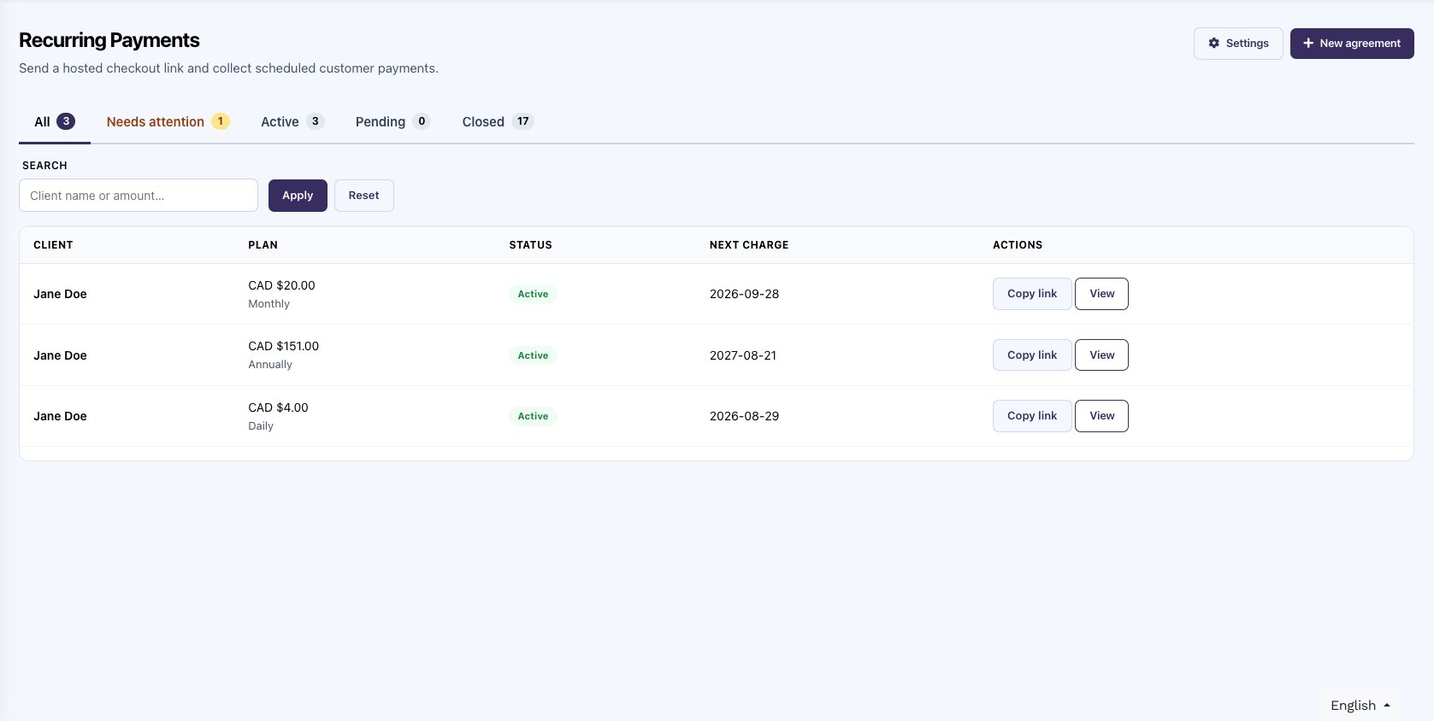This screenshot has width=1434, height=721.
Task: Click the gear icon in Settings button
Action: point(1213,43)
